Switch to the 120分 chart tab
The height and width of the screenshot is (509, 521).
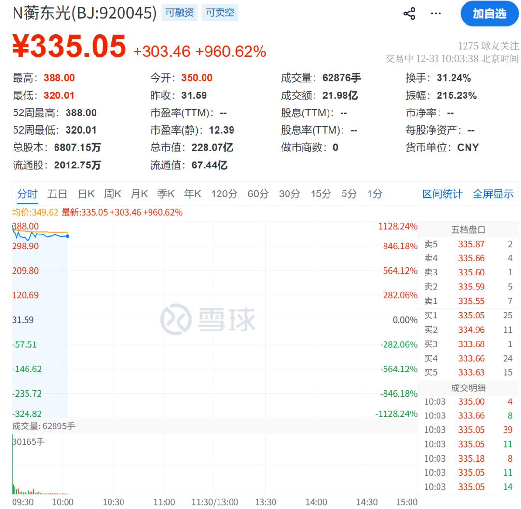click(224, 194)
